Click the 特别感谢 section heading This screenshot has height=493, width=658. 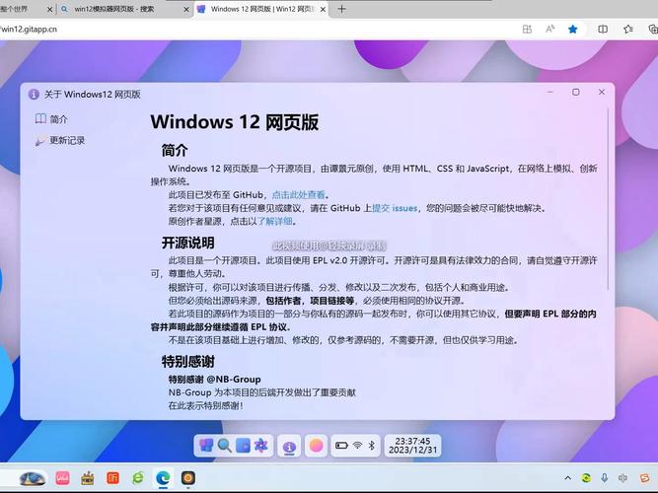[188, 361]
